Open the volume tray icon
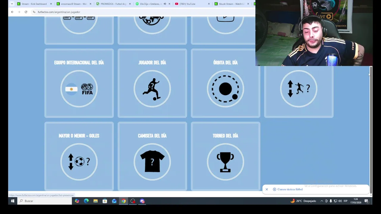 [340, 201]
